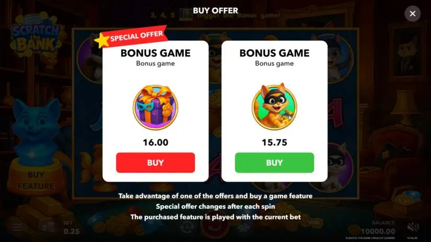Click the purple gift box bonus icon
Viewport: 431px width, 242px height.
[x=156, y=107]
